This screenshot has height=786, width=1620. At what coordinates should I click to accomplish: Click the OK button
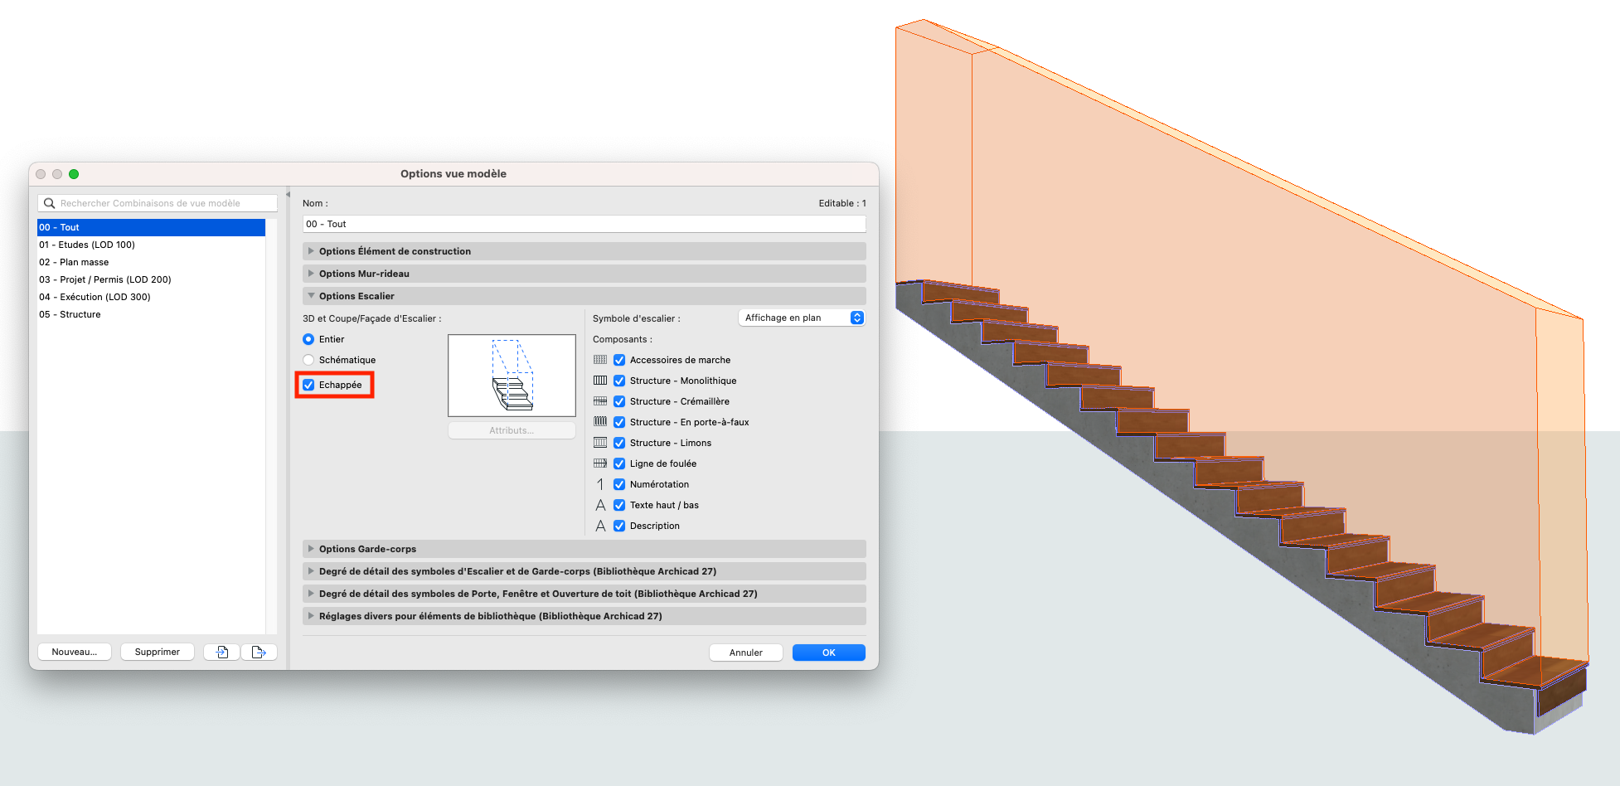click(828, 653)
